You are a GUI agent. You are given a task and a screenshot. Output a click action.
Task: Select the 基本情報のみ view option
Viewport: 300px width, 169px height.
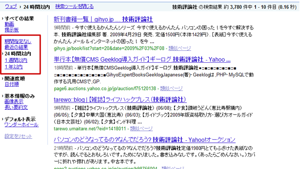(20, 96)
